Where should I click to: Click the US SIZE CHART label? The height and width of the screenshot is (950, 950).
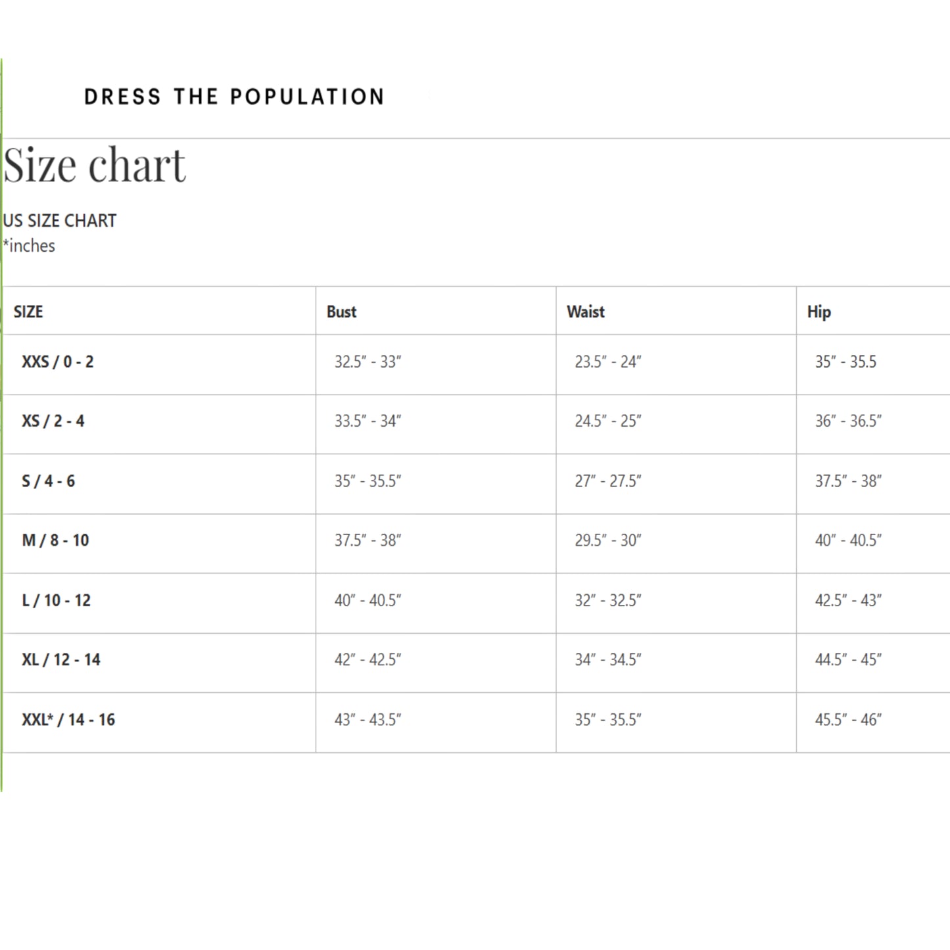pyautogui.click(x=59, y=221)
